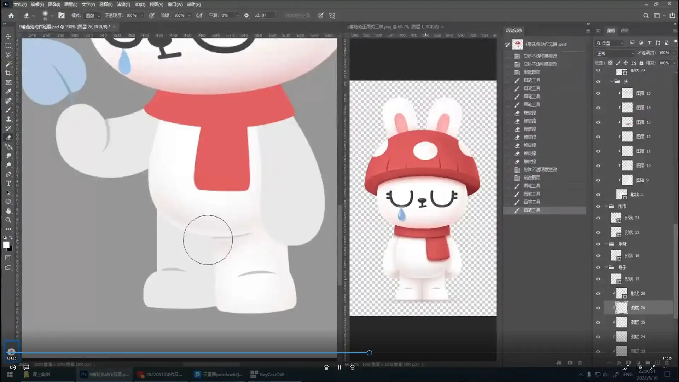Hide the 图层 15 layer
Image resolution: width=679 pixels, height=382 pixels.
click(598, 93)
